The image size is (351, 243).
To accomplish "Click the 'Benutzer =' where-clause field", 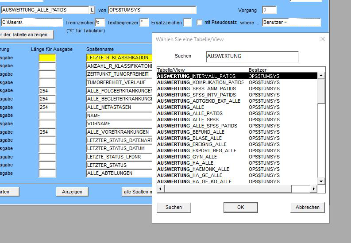I will 291,22.
